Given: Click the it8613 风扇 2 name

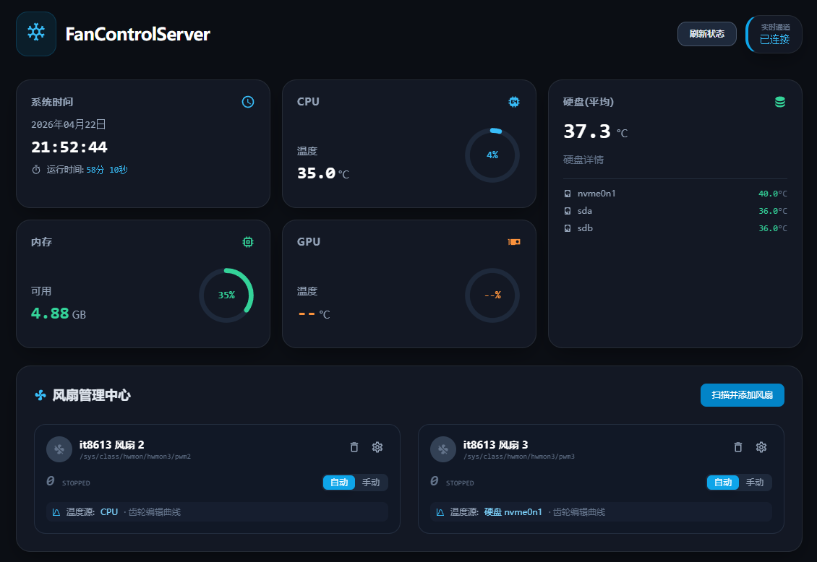Looking at the screenshot, I should pyautogui.click(x=111, y=445).
